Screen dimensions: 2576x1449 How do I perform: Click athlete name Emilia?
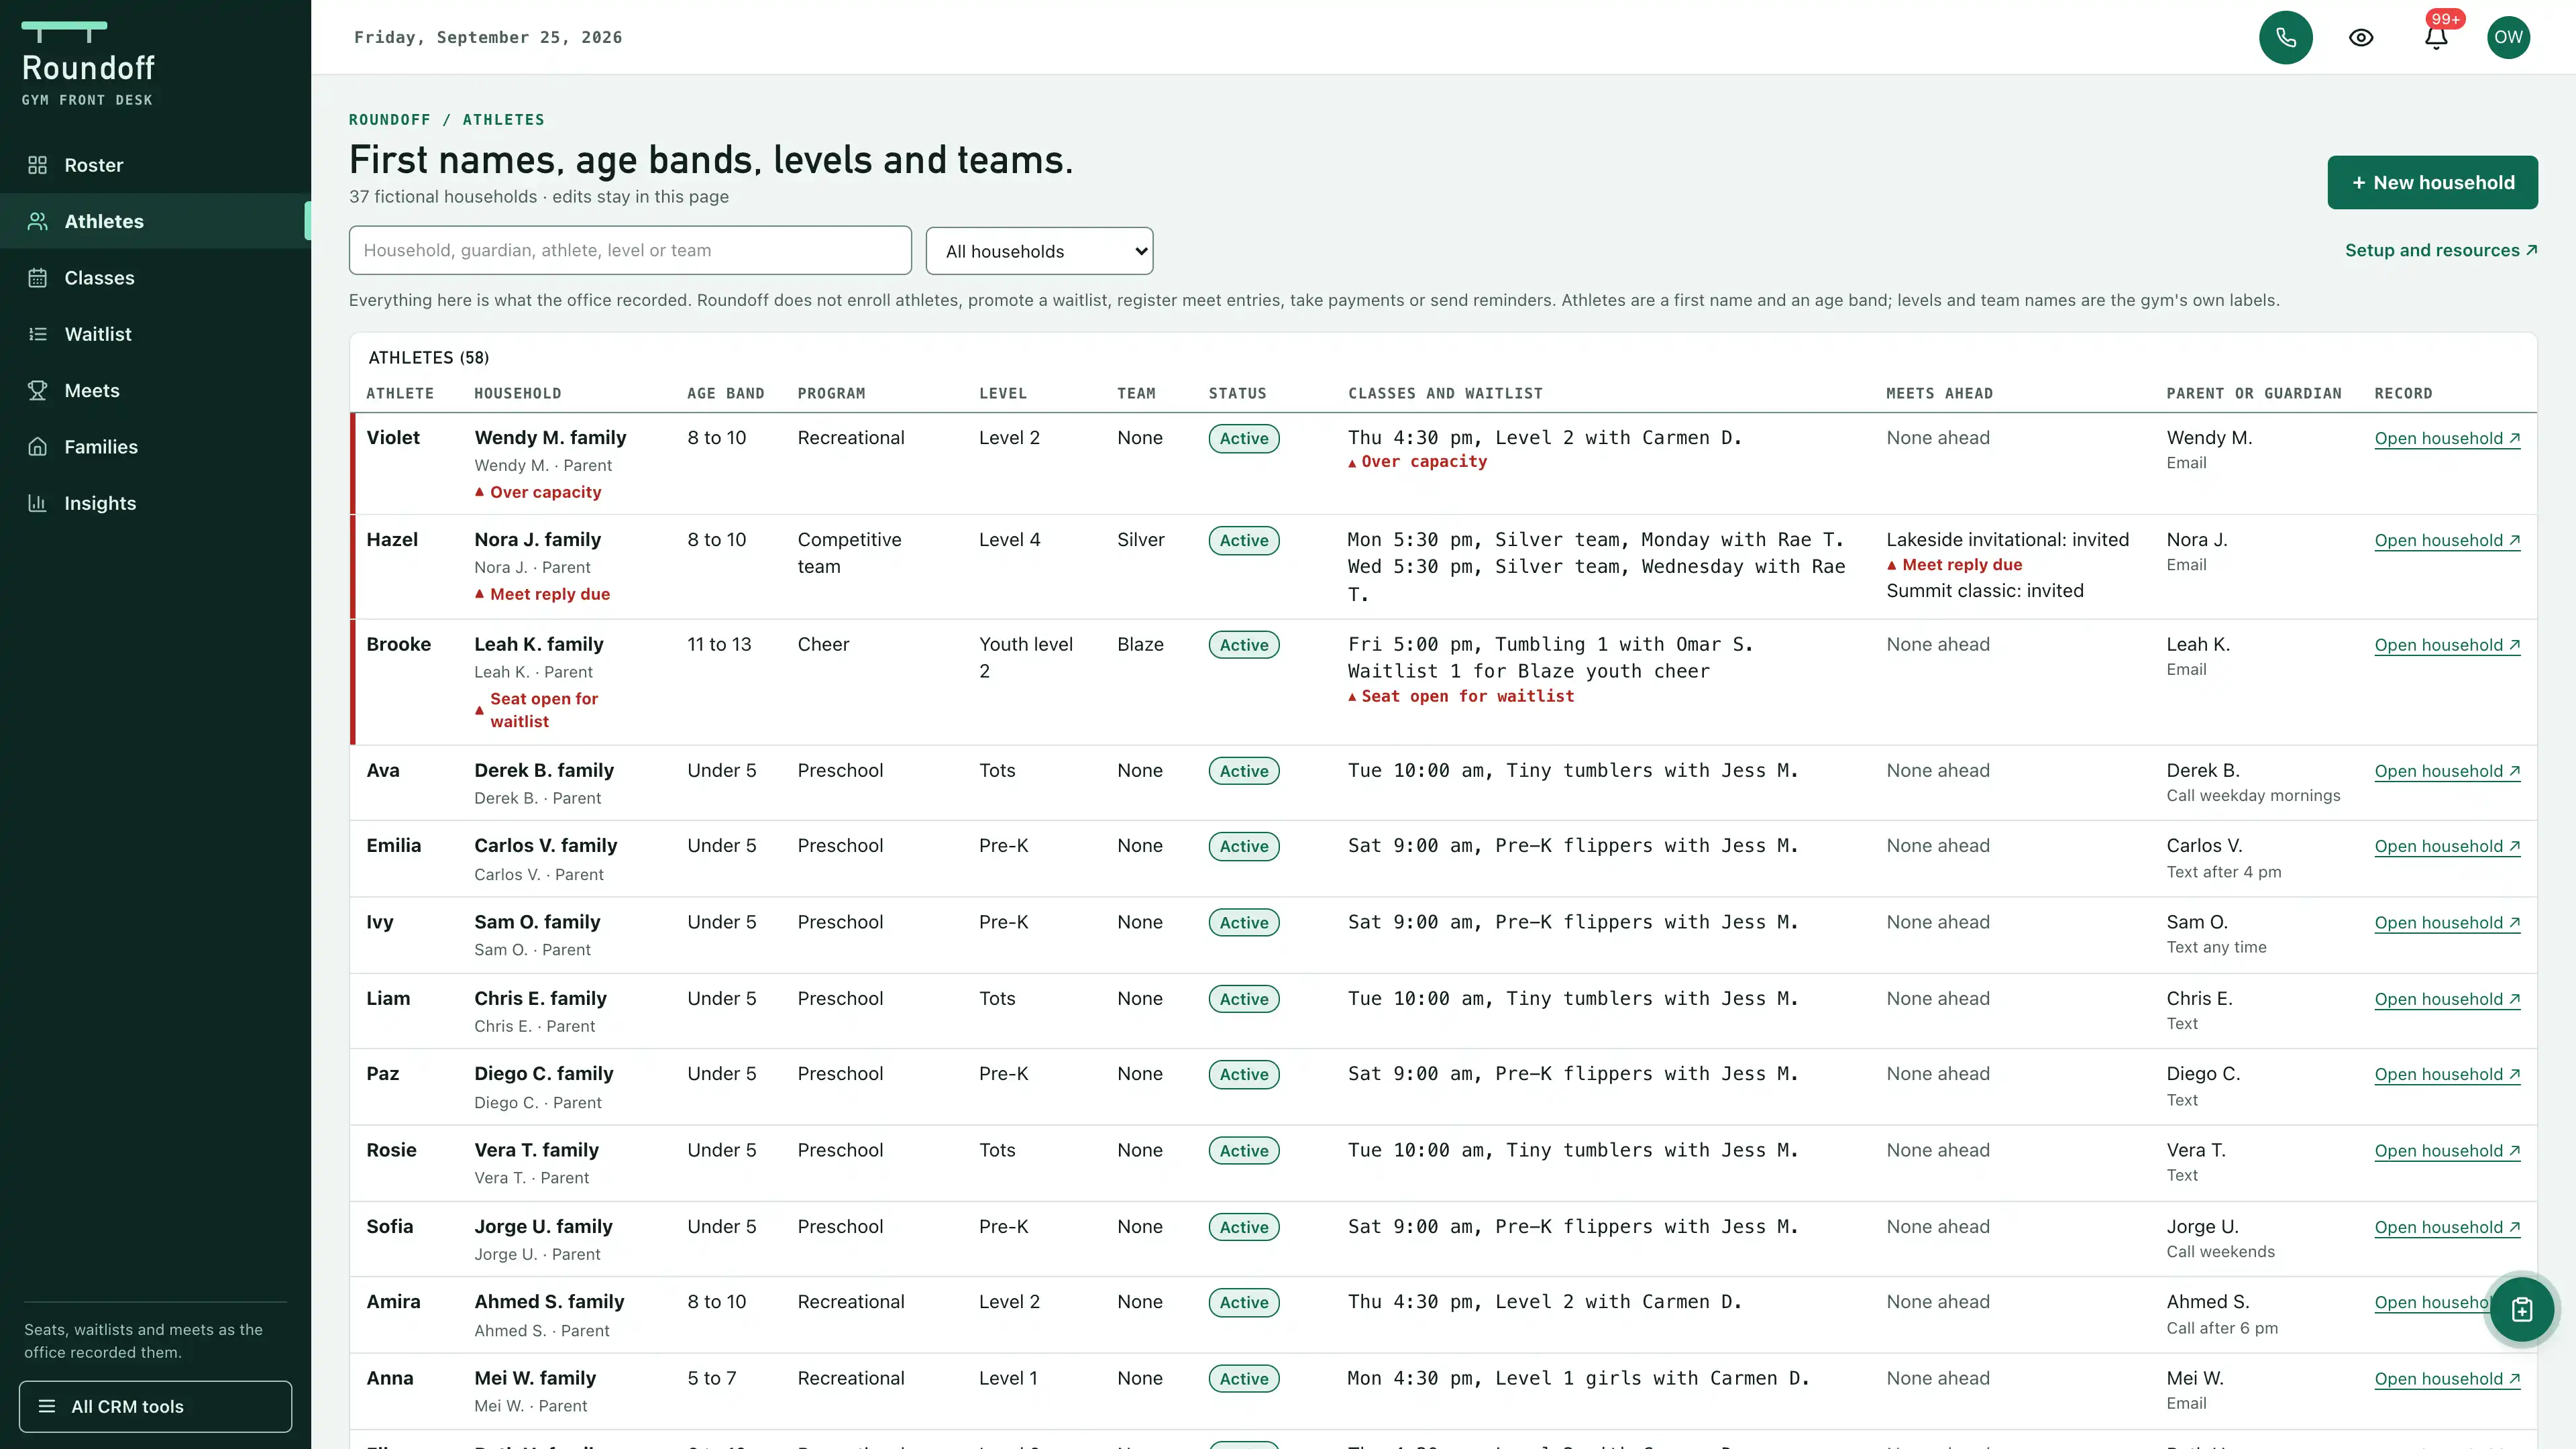click(393, 846)
